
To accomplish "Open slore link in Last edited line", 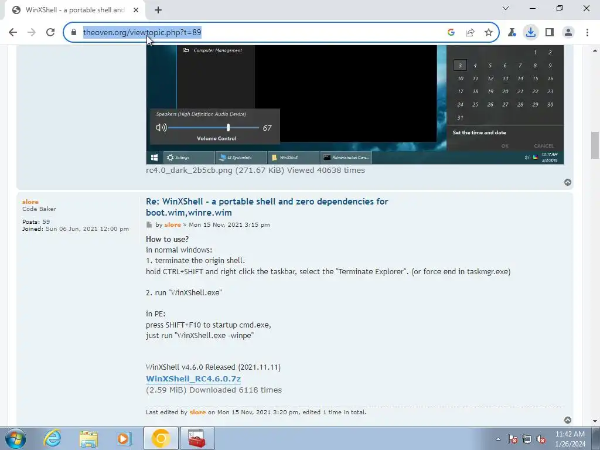I will coord(197,412).
